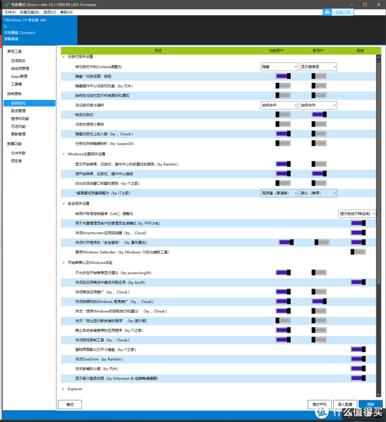Open current-user 始终合并 dropdown for 当任务栏被占满时
The image size is (386, 422).
coord(279,105)
